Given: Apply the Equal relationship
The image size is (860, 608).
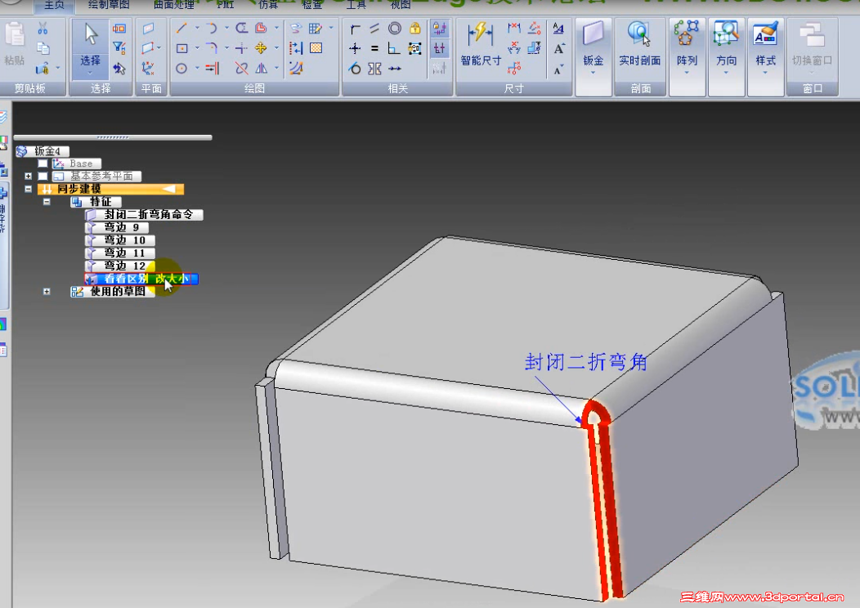Looking at the screenshot, I should (x=374, y=48).
